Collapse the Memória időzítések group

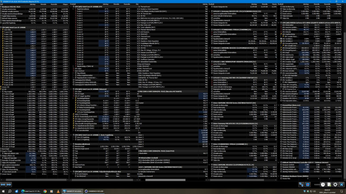click(71, 144)
